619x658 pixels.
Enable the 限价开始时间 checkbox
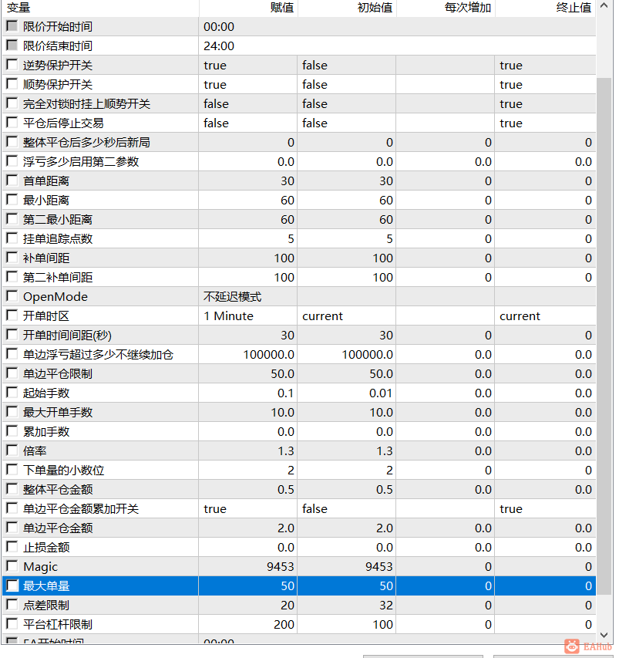(x=12, y=26)
